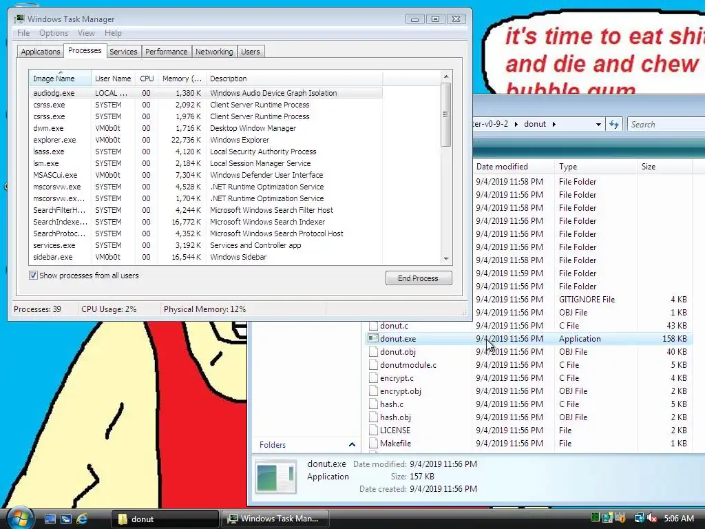Select hash.c file icon

click(x=372, y=404)
